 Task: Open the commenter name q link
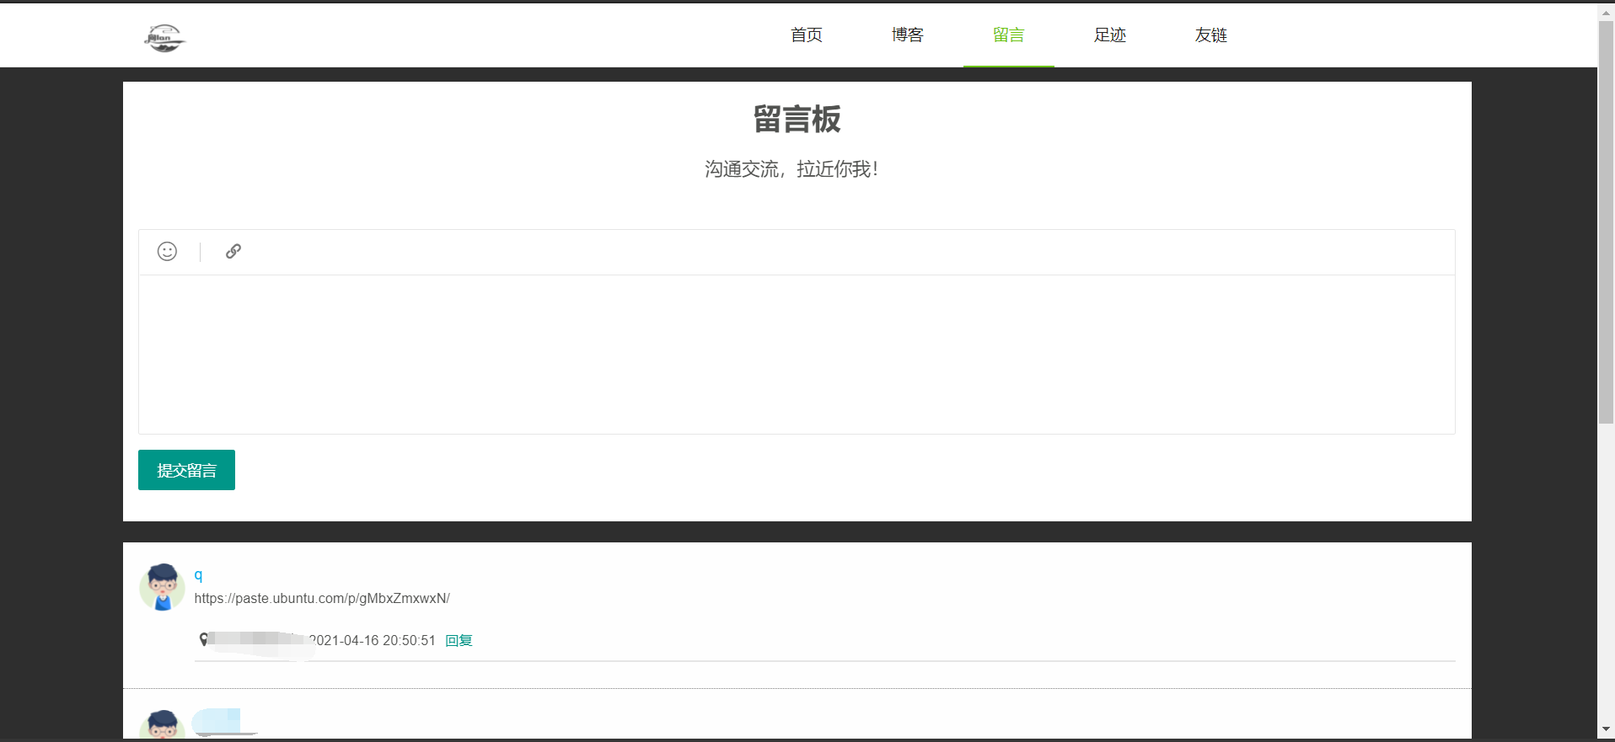[198, 575]
